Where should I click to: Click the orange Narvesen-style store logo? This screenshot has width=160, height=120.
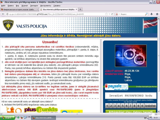14,110
